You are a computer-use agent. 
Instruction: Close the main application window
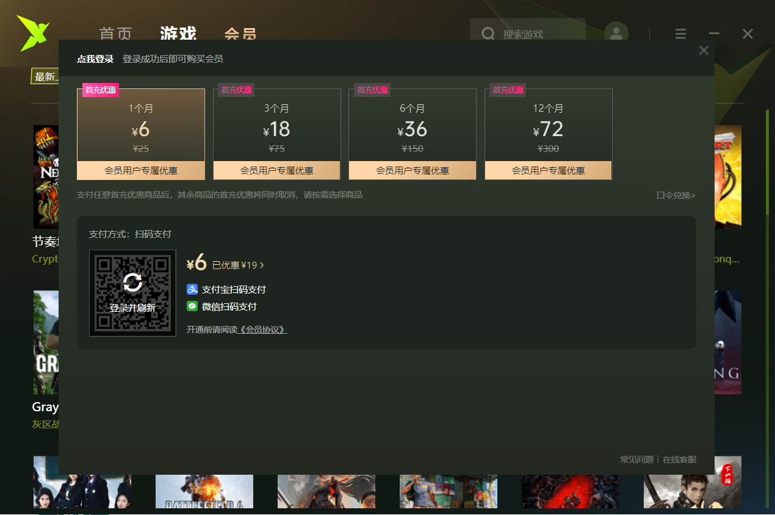pos(748,34)
